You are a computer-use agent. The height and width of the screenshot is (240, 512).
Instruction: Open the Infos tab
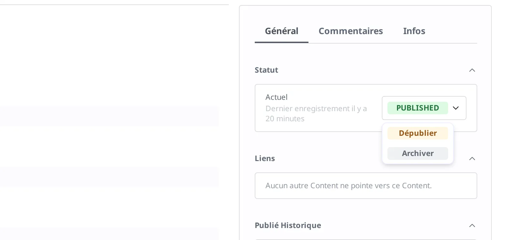click(414, 31)
